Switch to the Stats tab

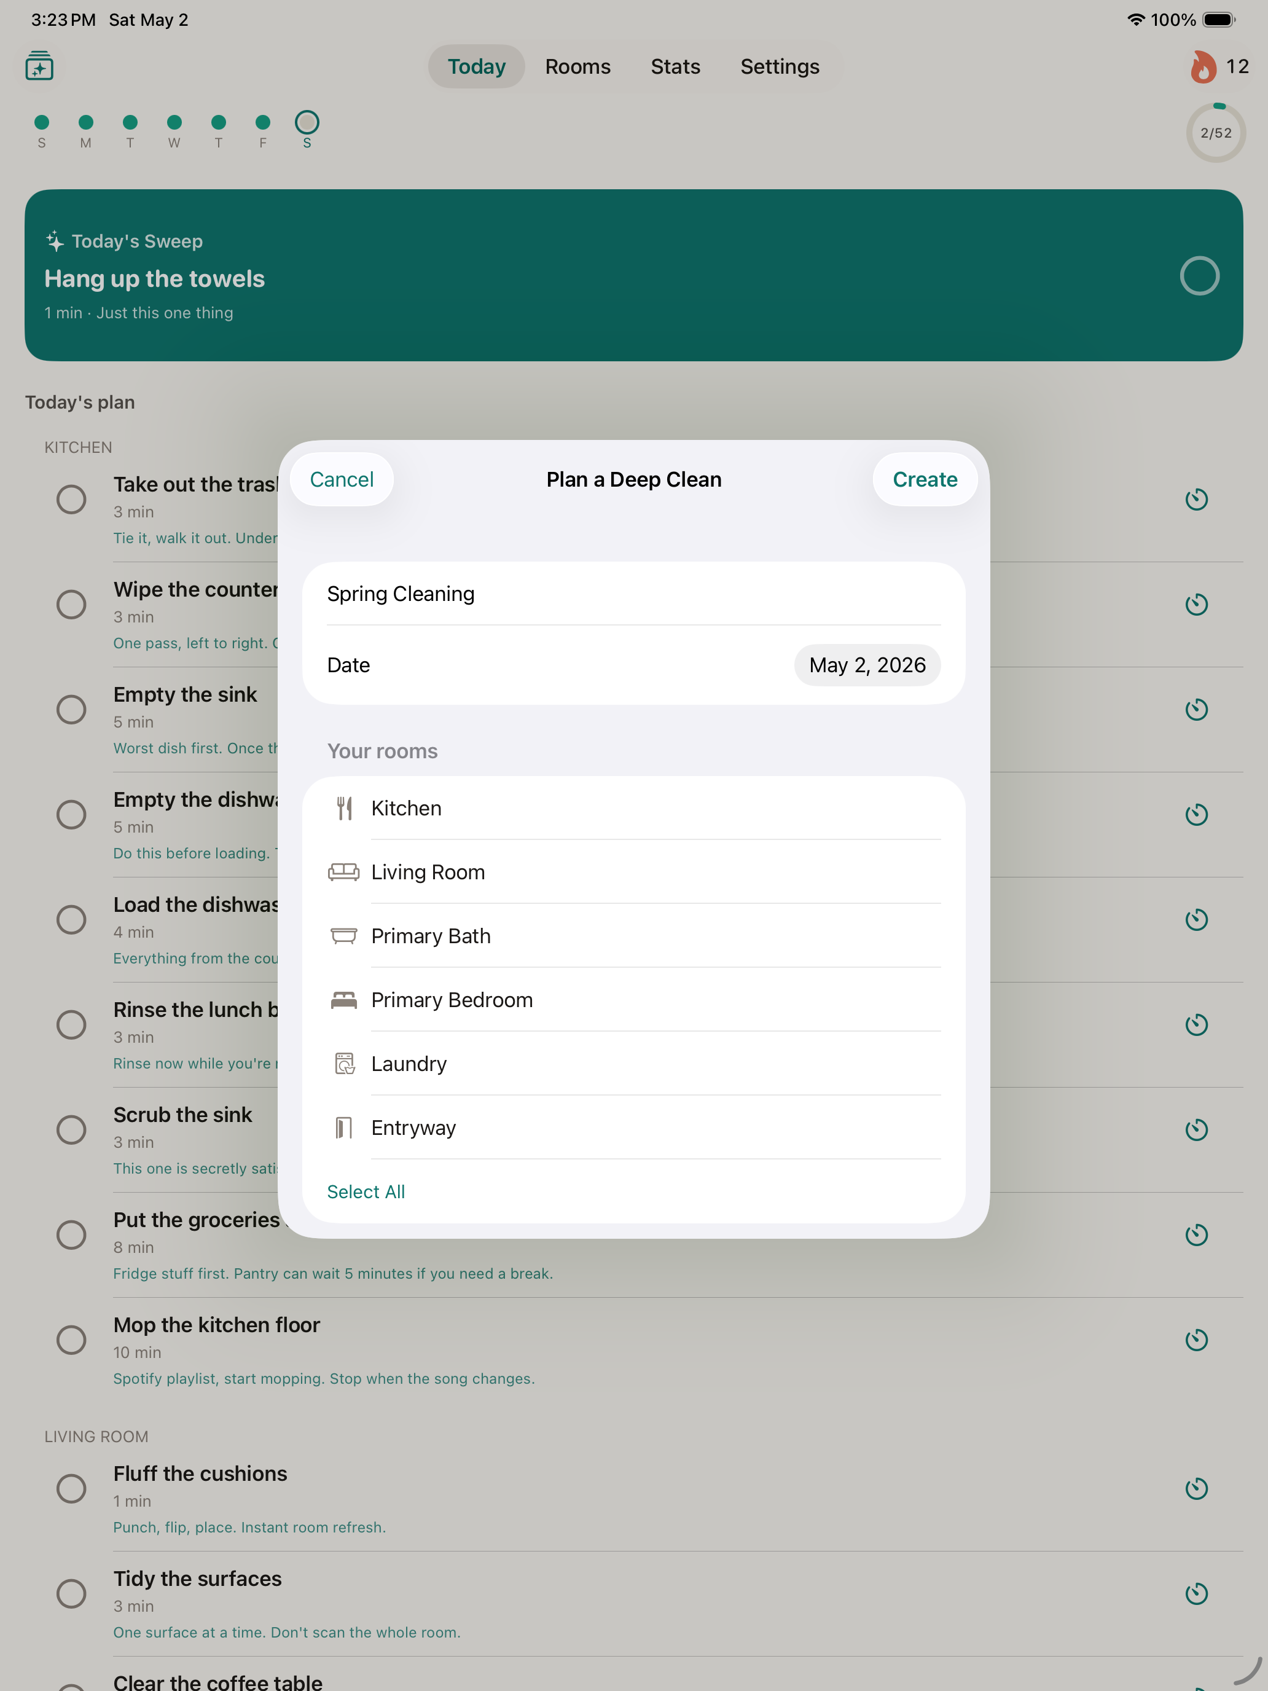675,66
